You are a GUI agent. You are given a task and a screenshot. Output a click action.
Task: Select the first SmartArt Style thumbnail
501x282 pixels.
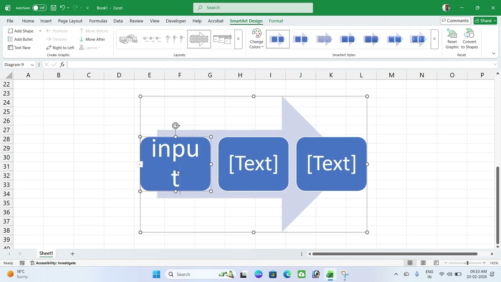(278, 39)
